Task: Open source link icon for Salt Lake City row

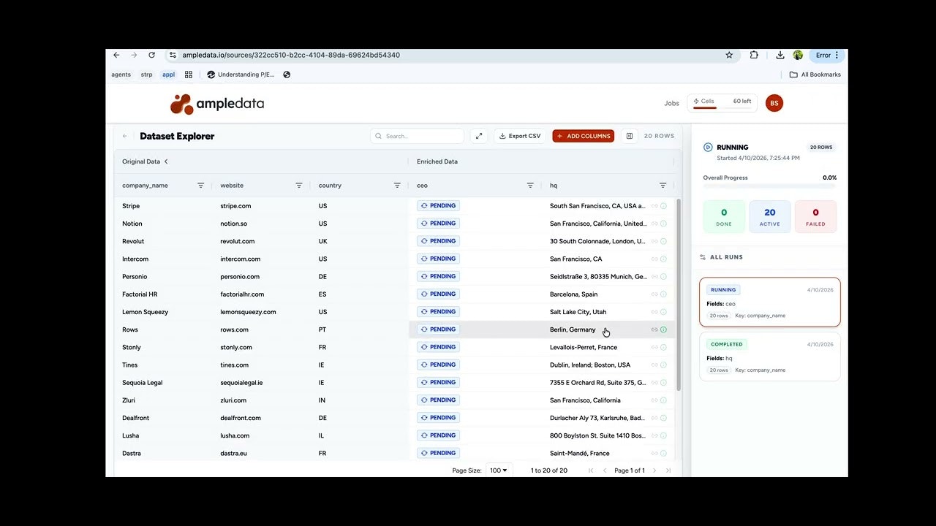Action: coord(654,312)
